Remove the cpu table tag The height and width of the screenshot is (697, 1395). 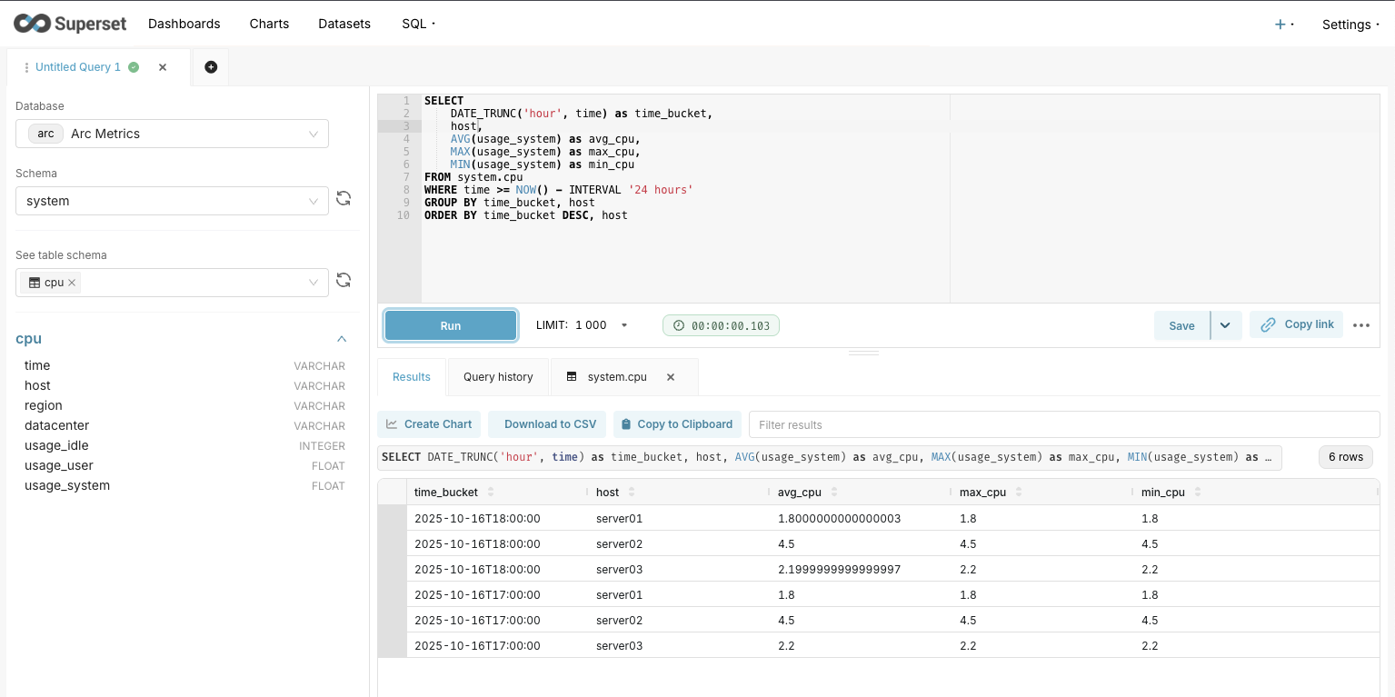(x=73, y=283)
